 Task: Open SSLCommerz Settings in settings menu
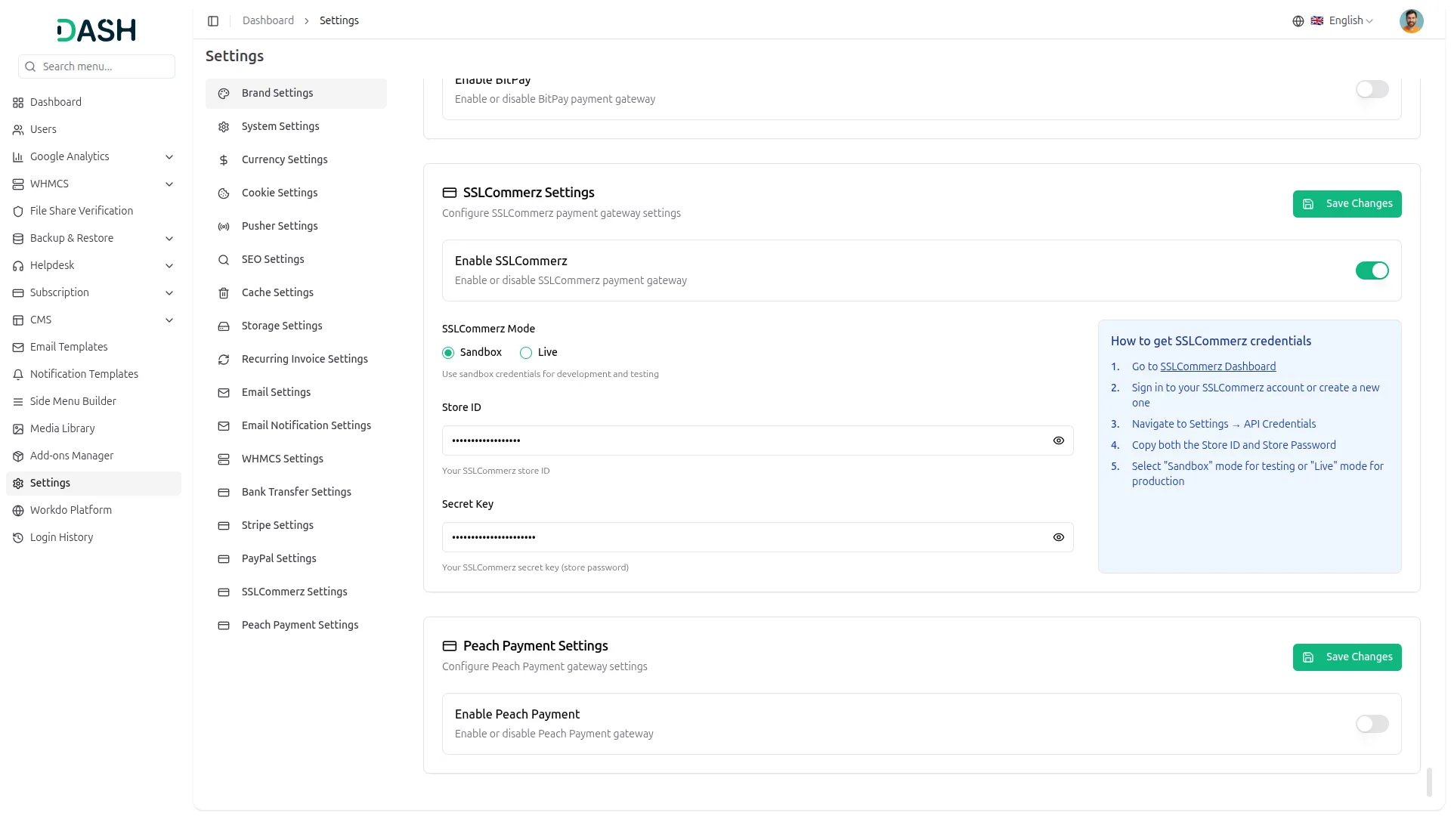(x=296, y=592)
